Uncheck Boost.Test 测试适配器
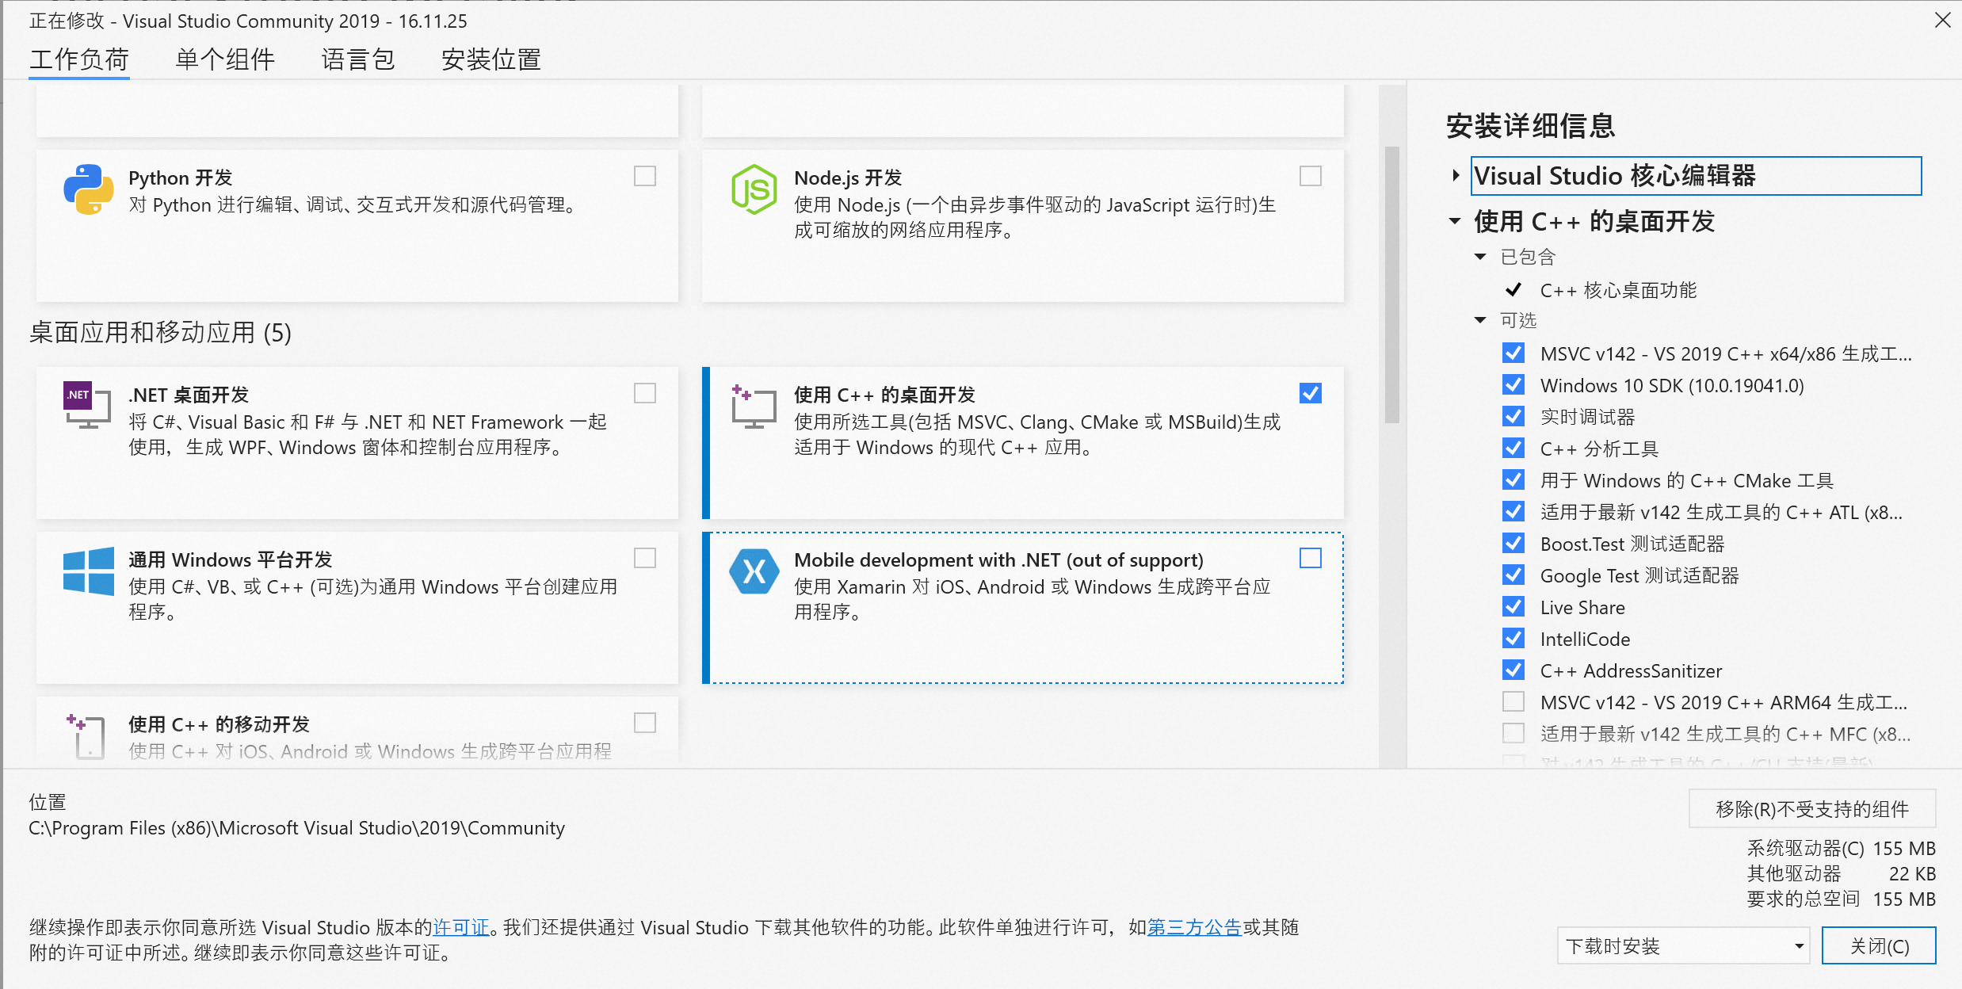 click(x=1513, y=543)
